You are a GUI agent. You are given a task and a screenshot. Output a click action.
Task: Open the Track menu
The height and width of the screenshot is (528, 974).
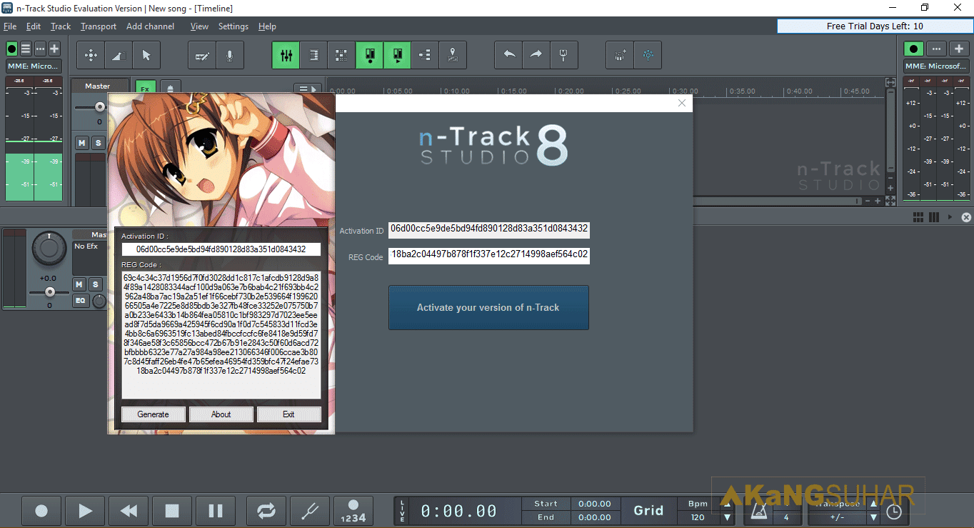point(61,26)
